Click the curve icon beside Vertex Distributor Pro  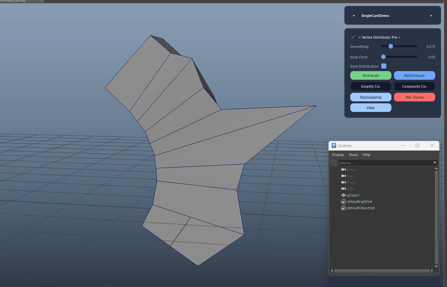[x=353, y=37]
